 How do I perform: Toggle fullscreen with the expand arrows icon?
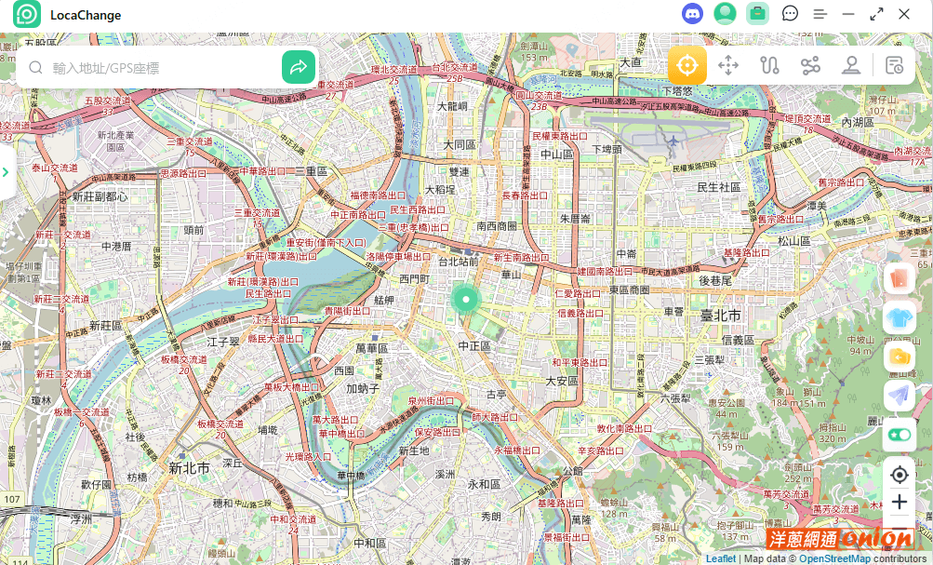(x=876, y=14)
